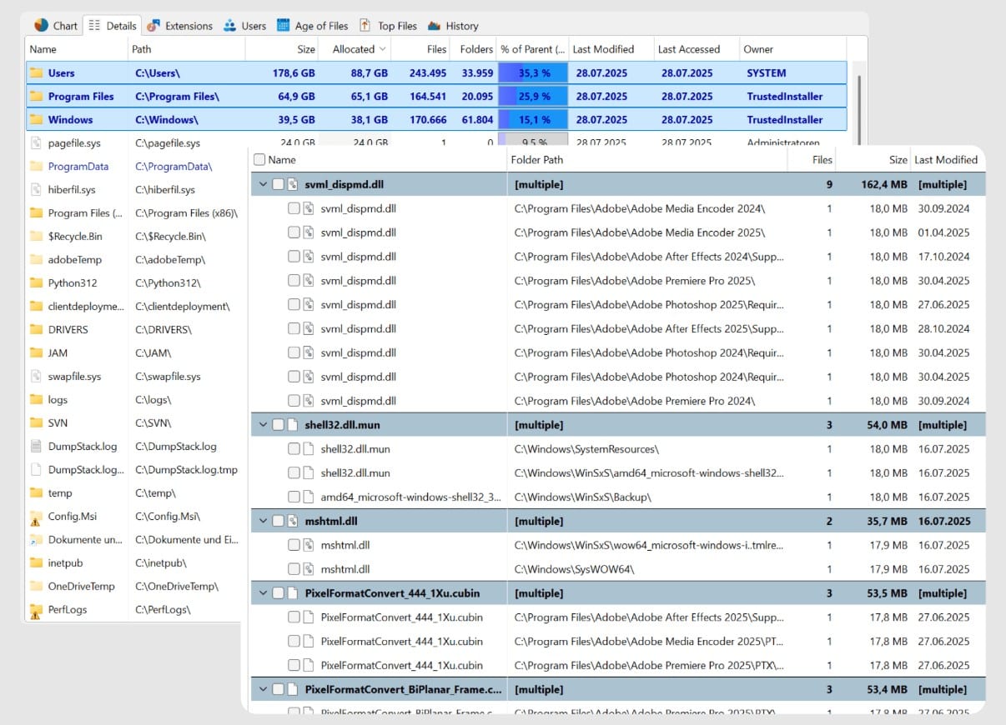
Task: Click the ProgramData folder icon
Action: [36, 166]
